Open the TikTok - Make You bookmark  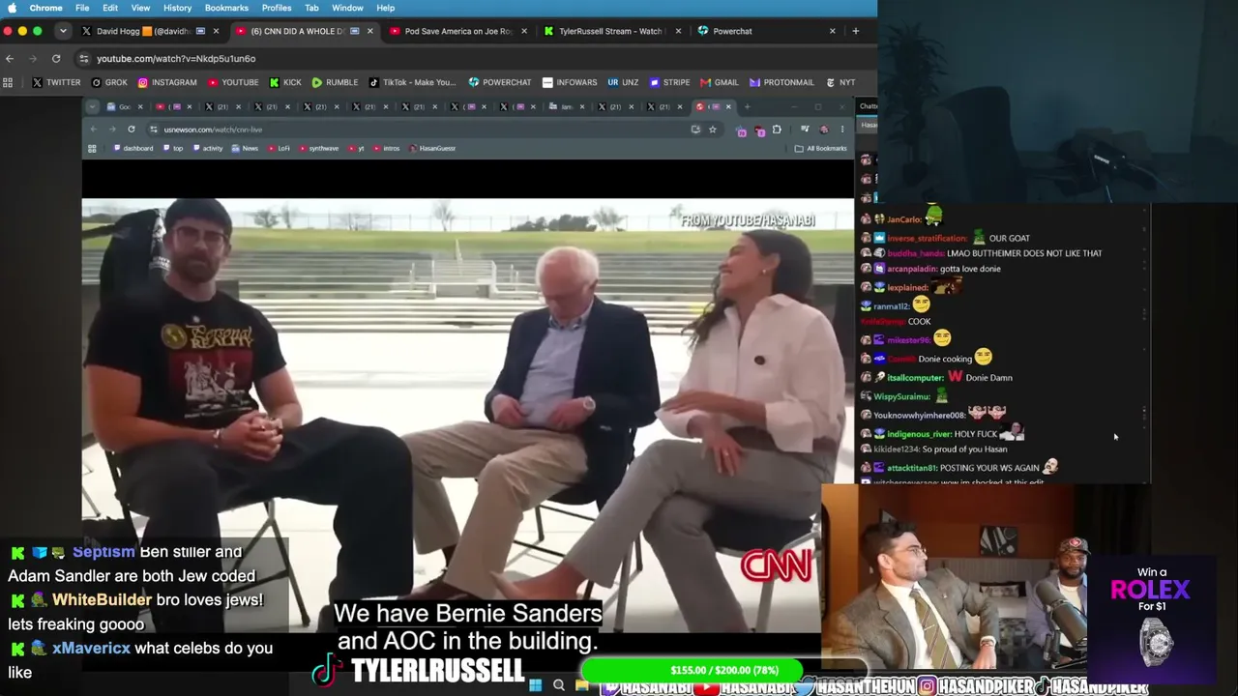[x=412, y=82]
